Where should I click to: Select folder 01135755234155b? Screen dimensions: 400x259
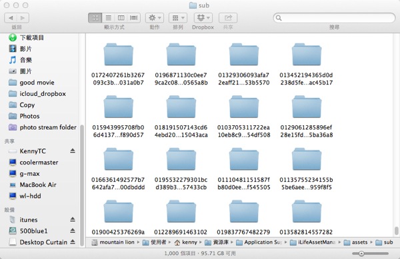pos(307,159)
